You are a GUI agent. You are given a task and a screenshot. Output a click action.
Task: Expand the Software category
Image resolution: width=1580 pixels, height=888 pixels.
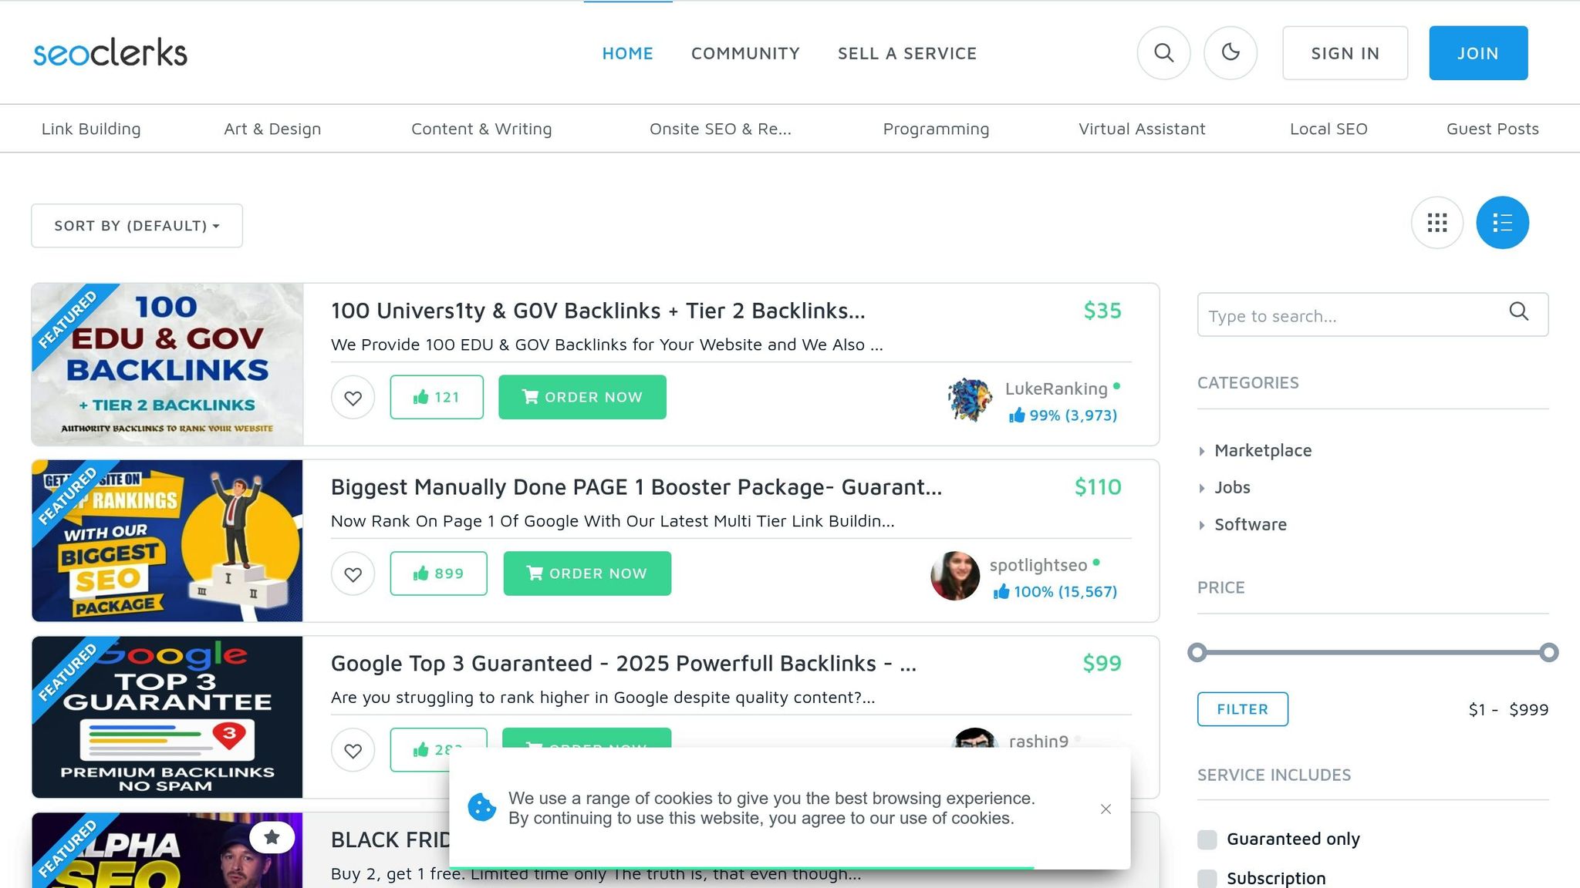tap(1250, 524)
